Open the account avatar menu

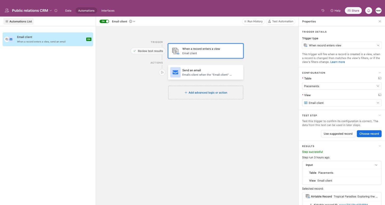pyautogui.click(x=379, y=11)
